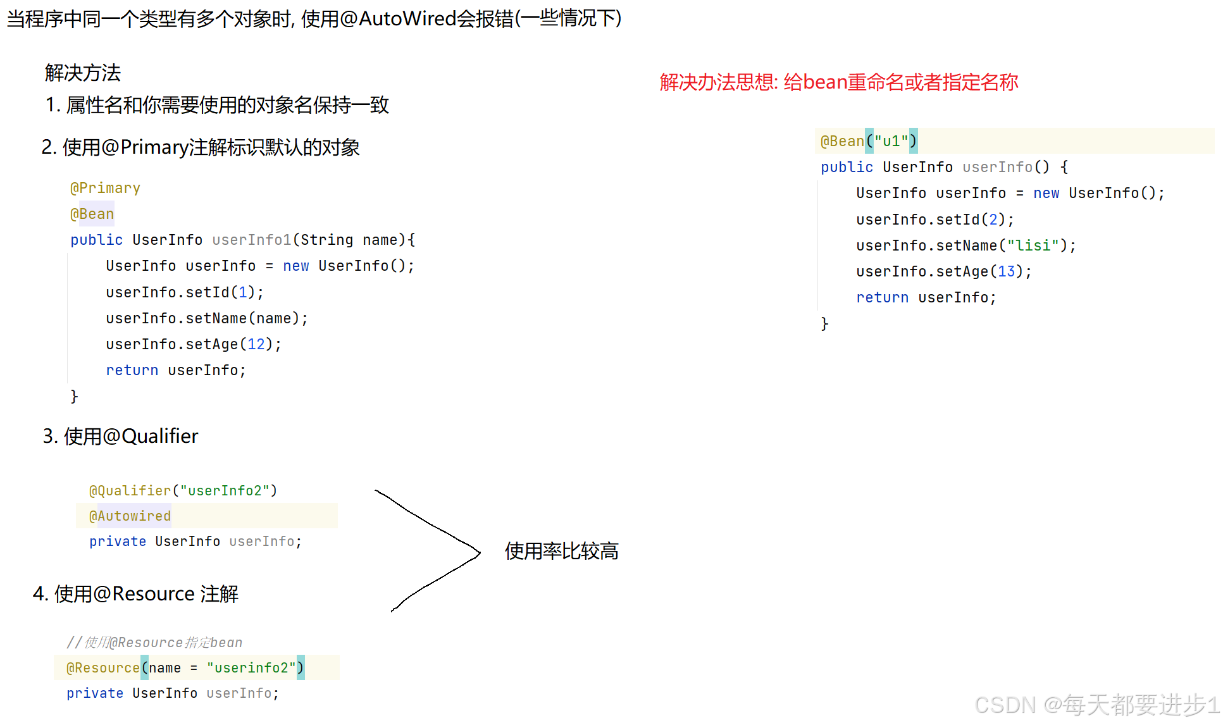Click heading '3. 使用@Qualifier'
Image resolution: width=1223 pixels, height=725 pixels.
pyautogui.click(x=120, y=437)
